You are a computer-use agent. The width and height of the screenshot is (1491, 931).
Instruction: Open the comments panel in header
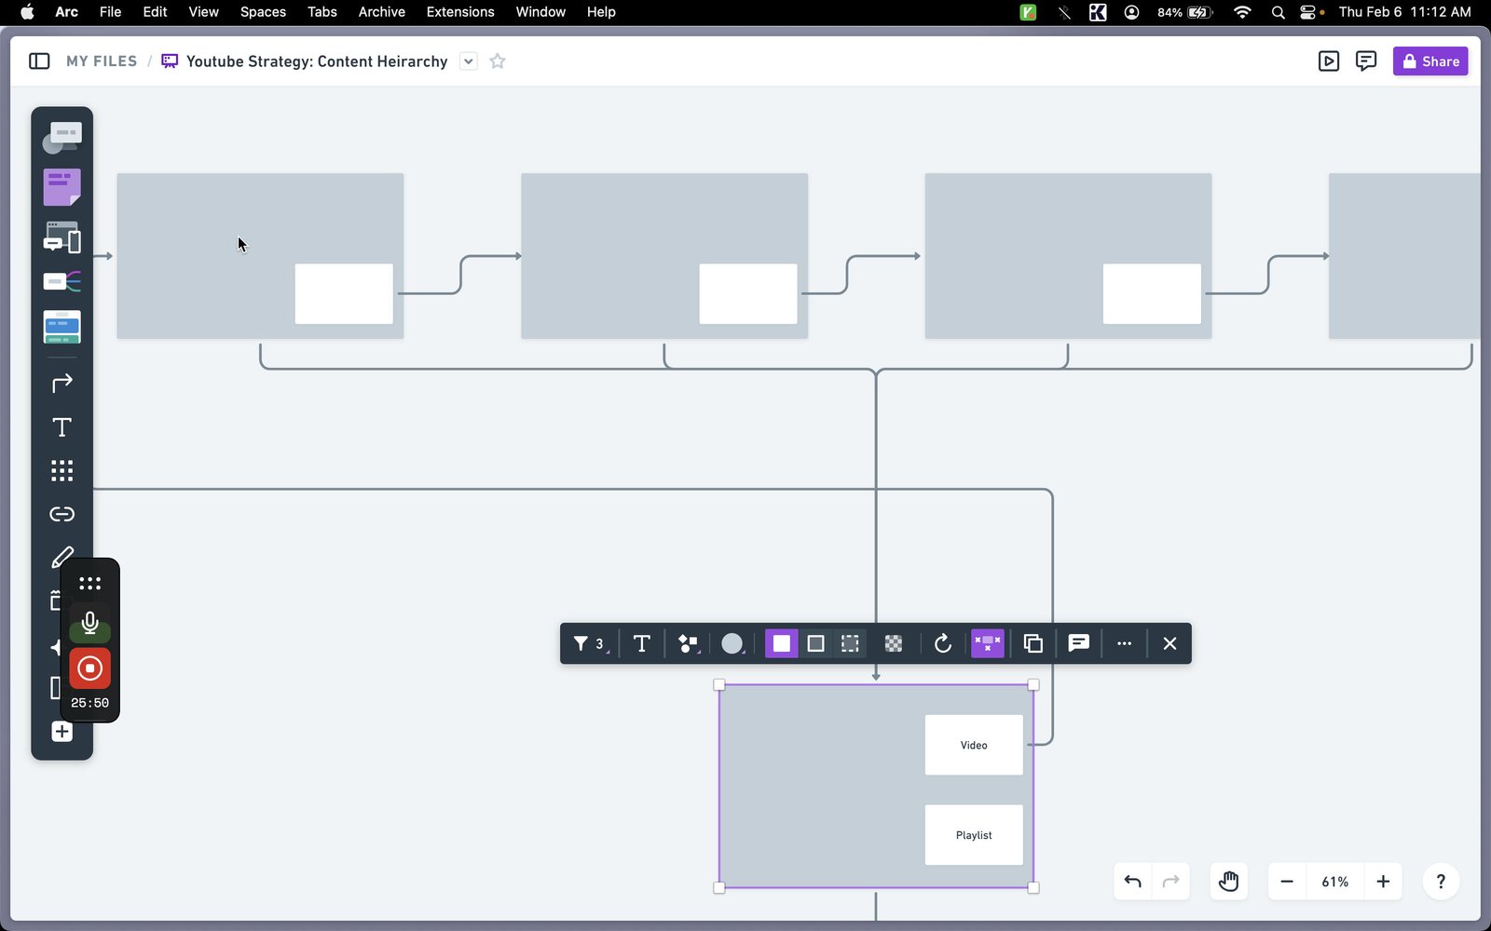click(x=1366, y=61)
